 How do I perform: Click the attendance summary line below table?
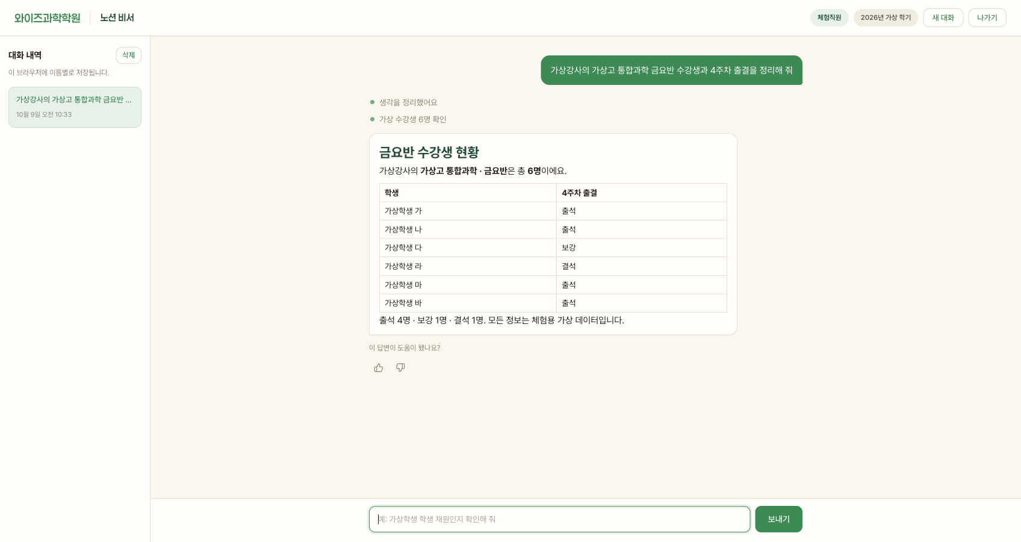coord(501,320)
